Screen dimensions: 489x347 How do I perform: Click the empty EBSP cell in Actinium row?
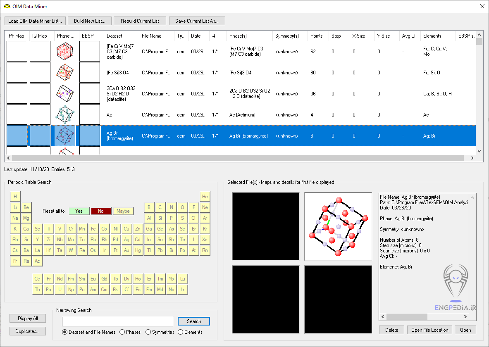[x=90, y=114]
